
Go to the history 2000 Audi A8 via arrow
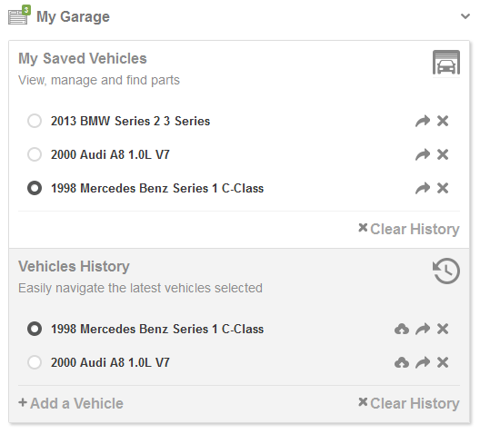[423, 363]
